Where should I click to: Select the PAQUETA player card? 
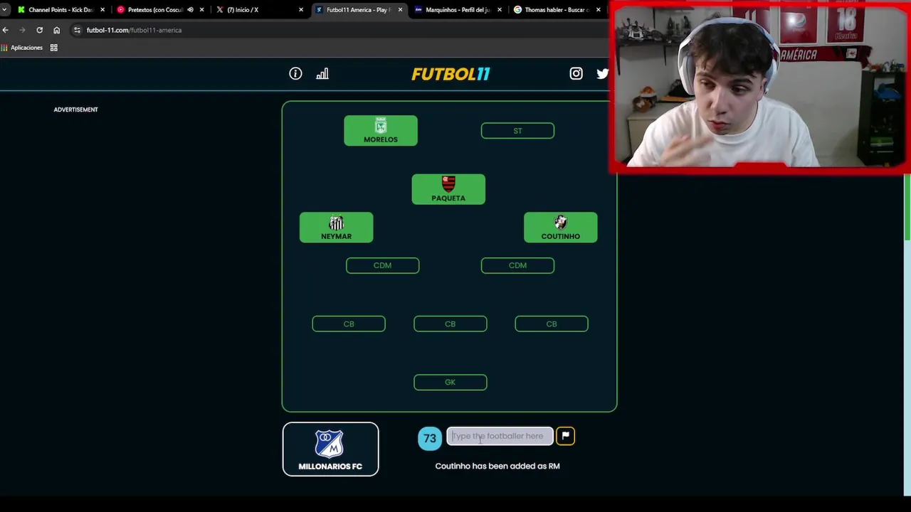[448, 189]
